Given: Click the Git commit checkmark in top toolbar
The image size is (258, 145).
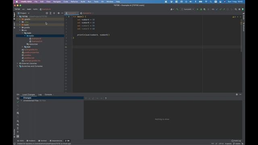Looking at the screenshot, I should [221, 9].
